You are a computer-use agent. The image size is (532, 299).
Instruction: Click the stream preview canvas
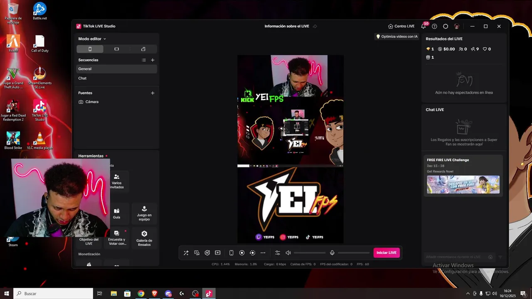(290, 149)
